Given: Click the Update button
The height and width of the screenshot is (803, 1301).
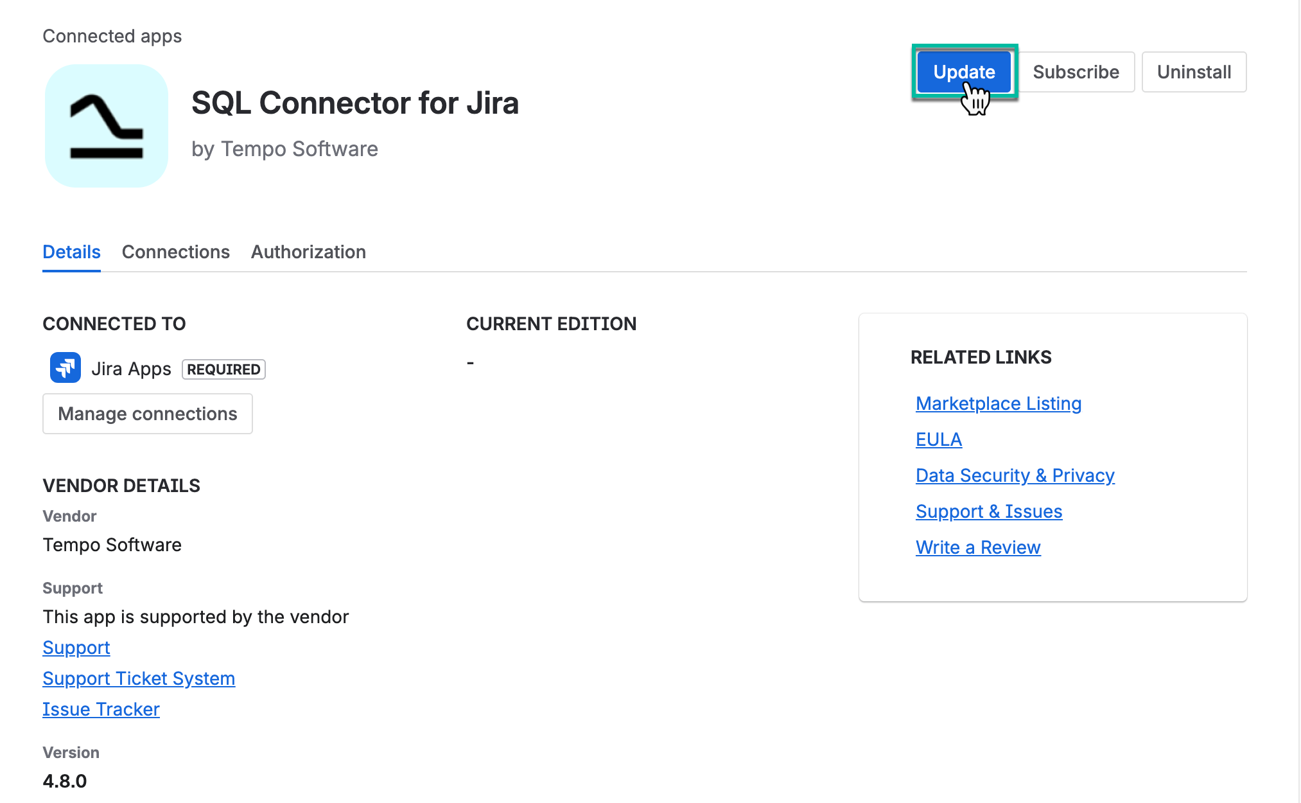Looking at the screenshot, I should click(964, 72).
